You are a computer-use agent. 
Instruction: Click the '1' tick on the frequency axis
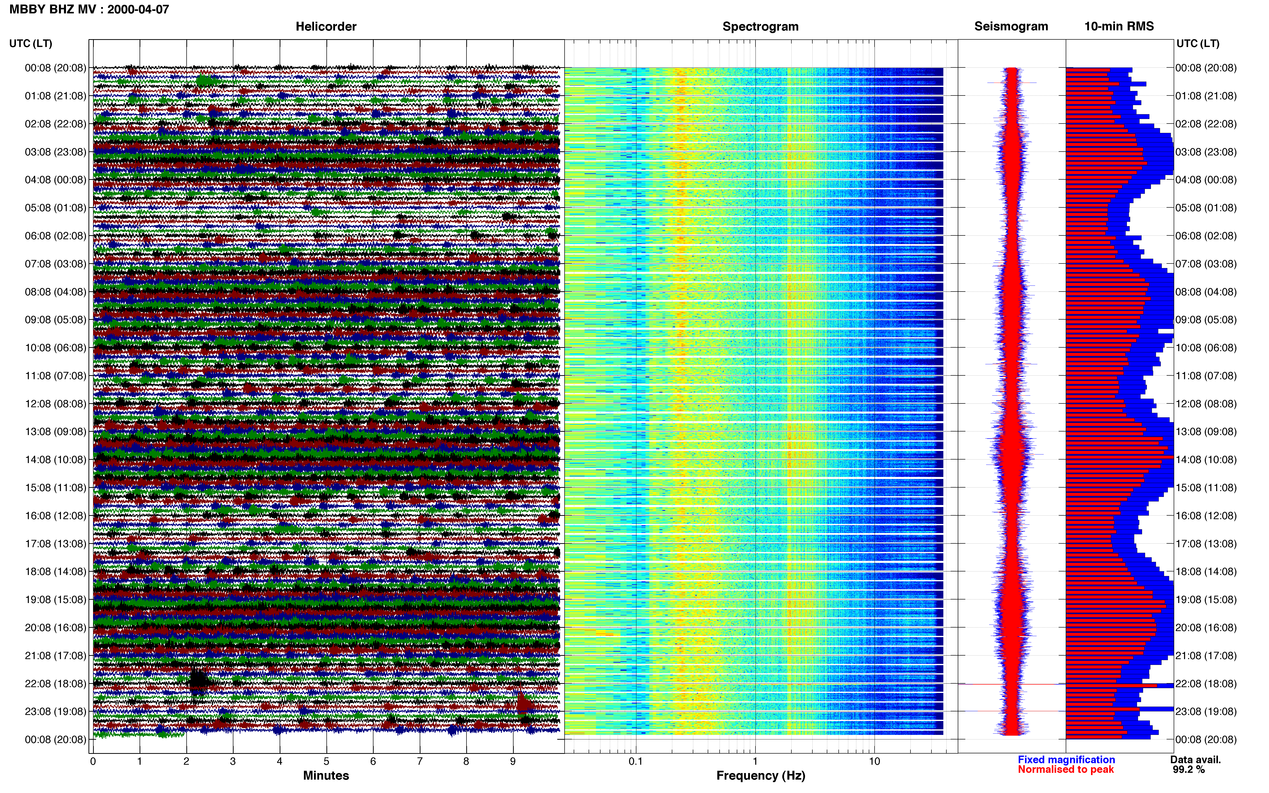coord(755,761)
